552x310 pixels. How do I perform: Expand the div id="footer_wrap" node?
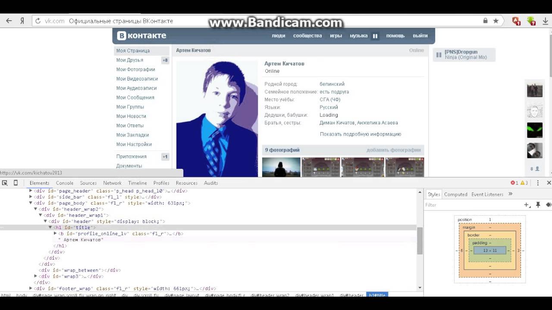tap(31, 288)
